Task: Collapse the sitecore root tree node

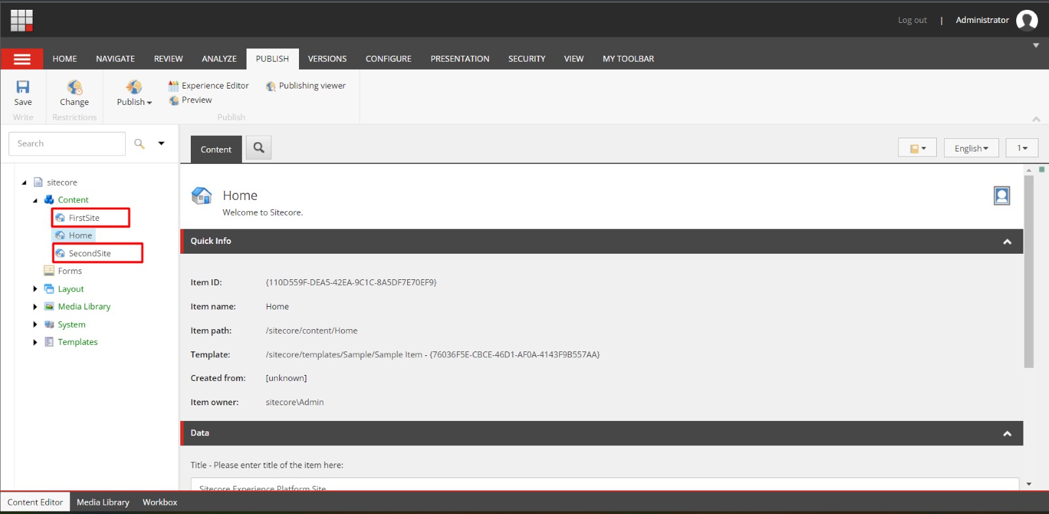Action: coord(24,183)
